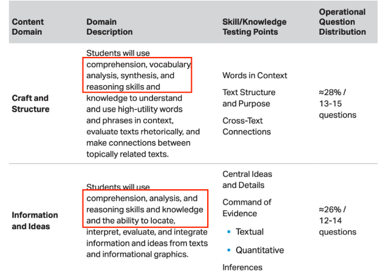Click red-boxed text 'reasoning skills and knowledge'
This screenshot has width=386, height=275.
click(x=145, y=209)
